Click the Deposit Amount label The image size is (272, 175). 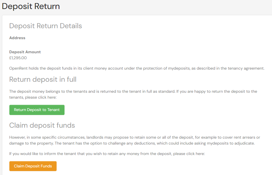coord(25,52)
